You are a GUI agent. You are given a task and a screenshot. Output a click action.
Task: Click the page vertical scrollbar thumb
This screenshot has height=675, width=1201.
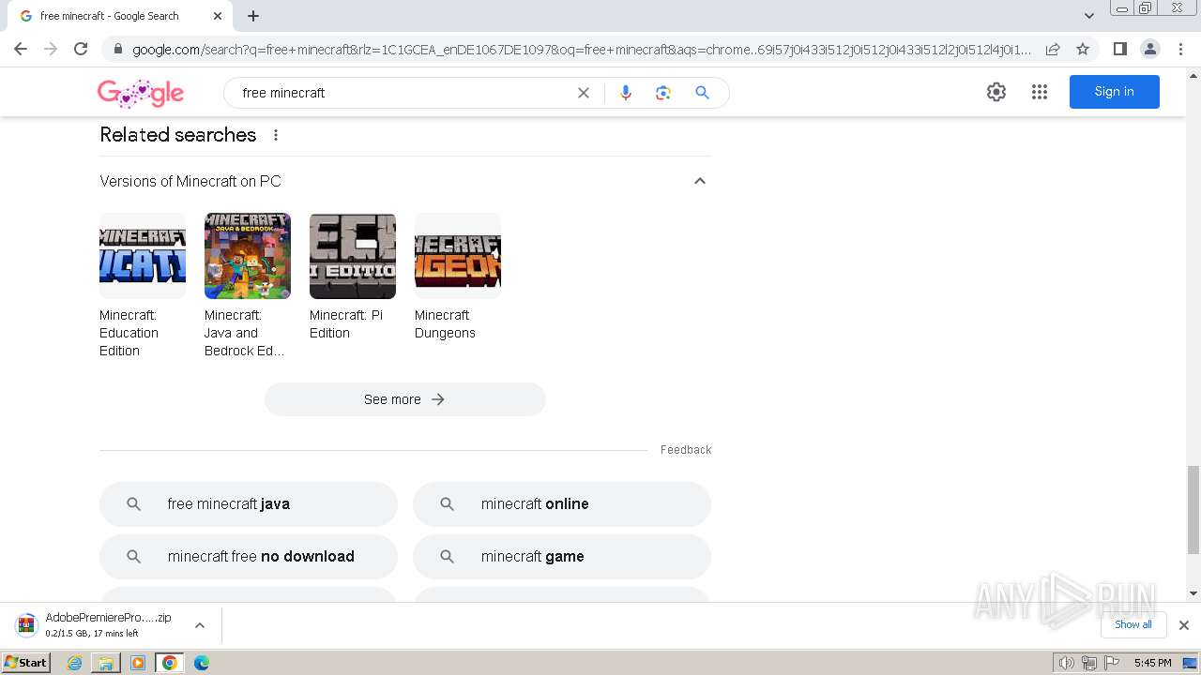click(x=1193, y=509)
